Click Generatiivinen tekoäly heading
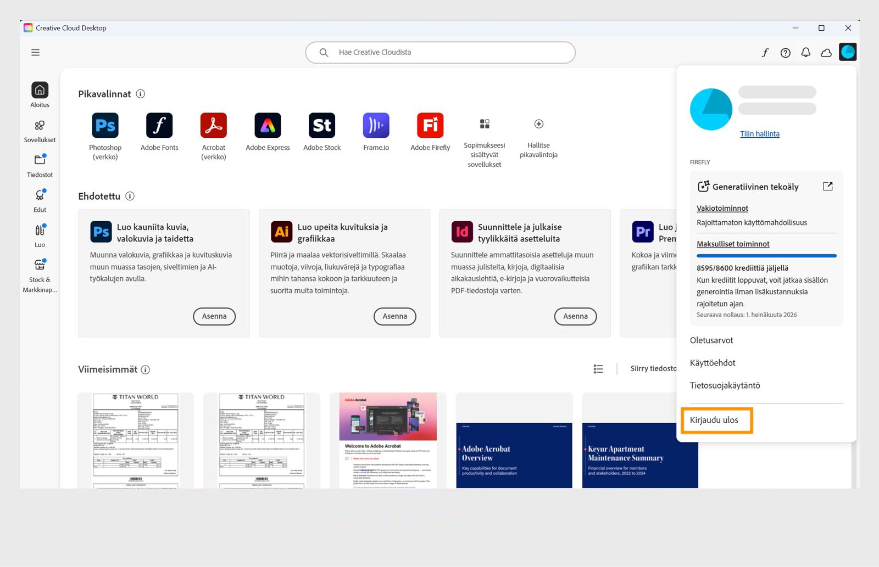The image size is (879, 567). (755, 187)
